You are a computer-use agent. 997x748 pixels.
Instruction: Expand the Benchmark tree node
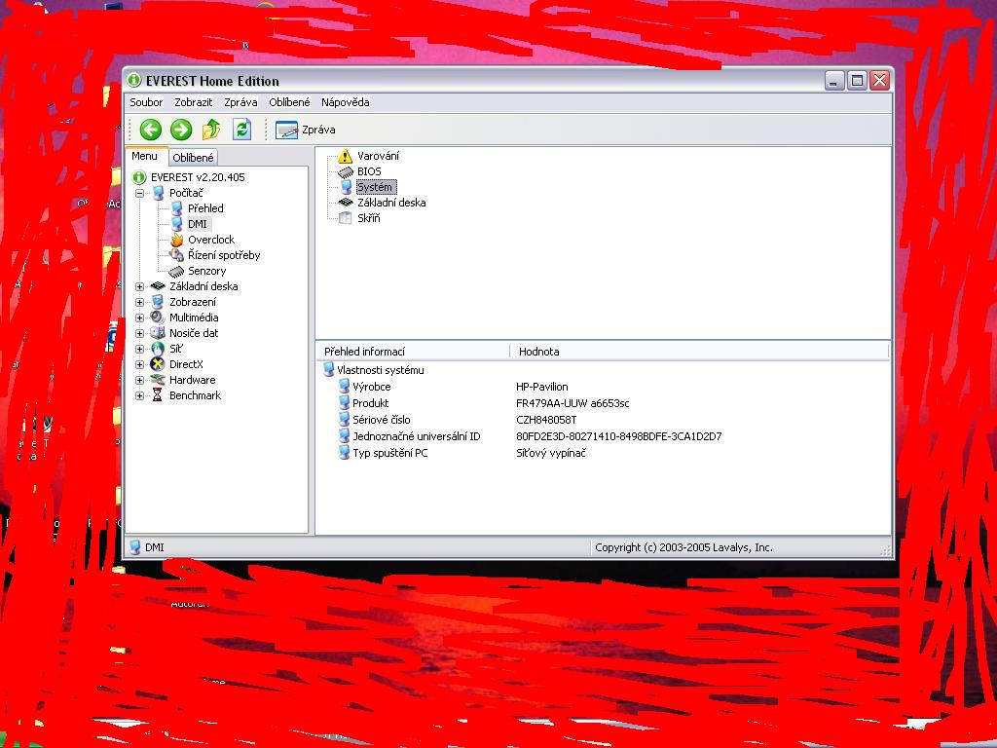139,395
